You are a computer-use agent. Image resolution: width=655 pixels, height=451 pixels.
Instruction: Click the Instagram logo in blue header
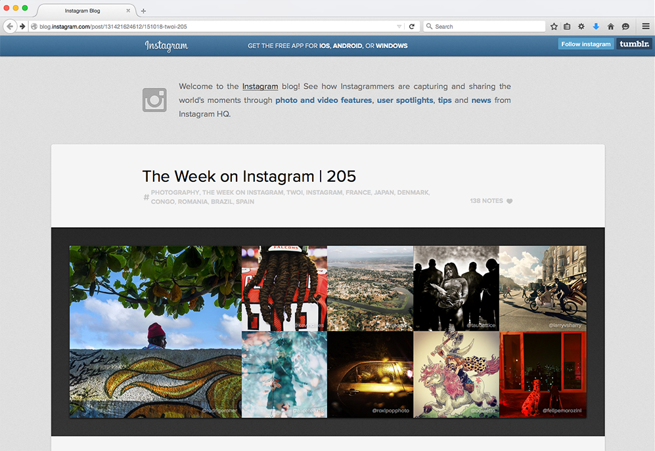[x=166, y=45]
